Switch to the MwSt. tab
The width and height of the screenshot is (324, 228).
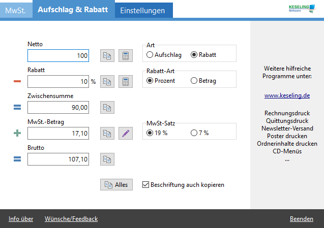coord(15,10)
